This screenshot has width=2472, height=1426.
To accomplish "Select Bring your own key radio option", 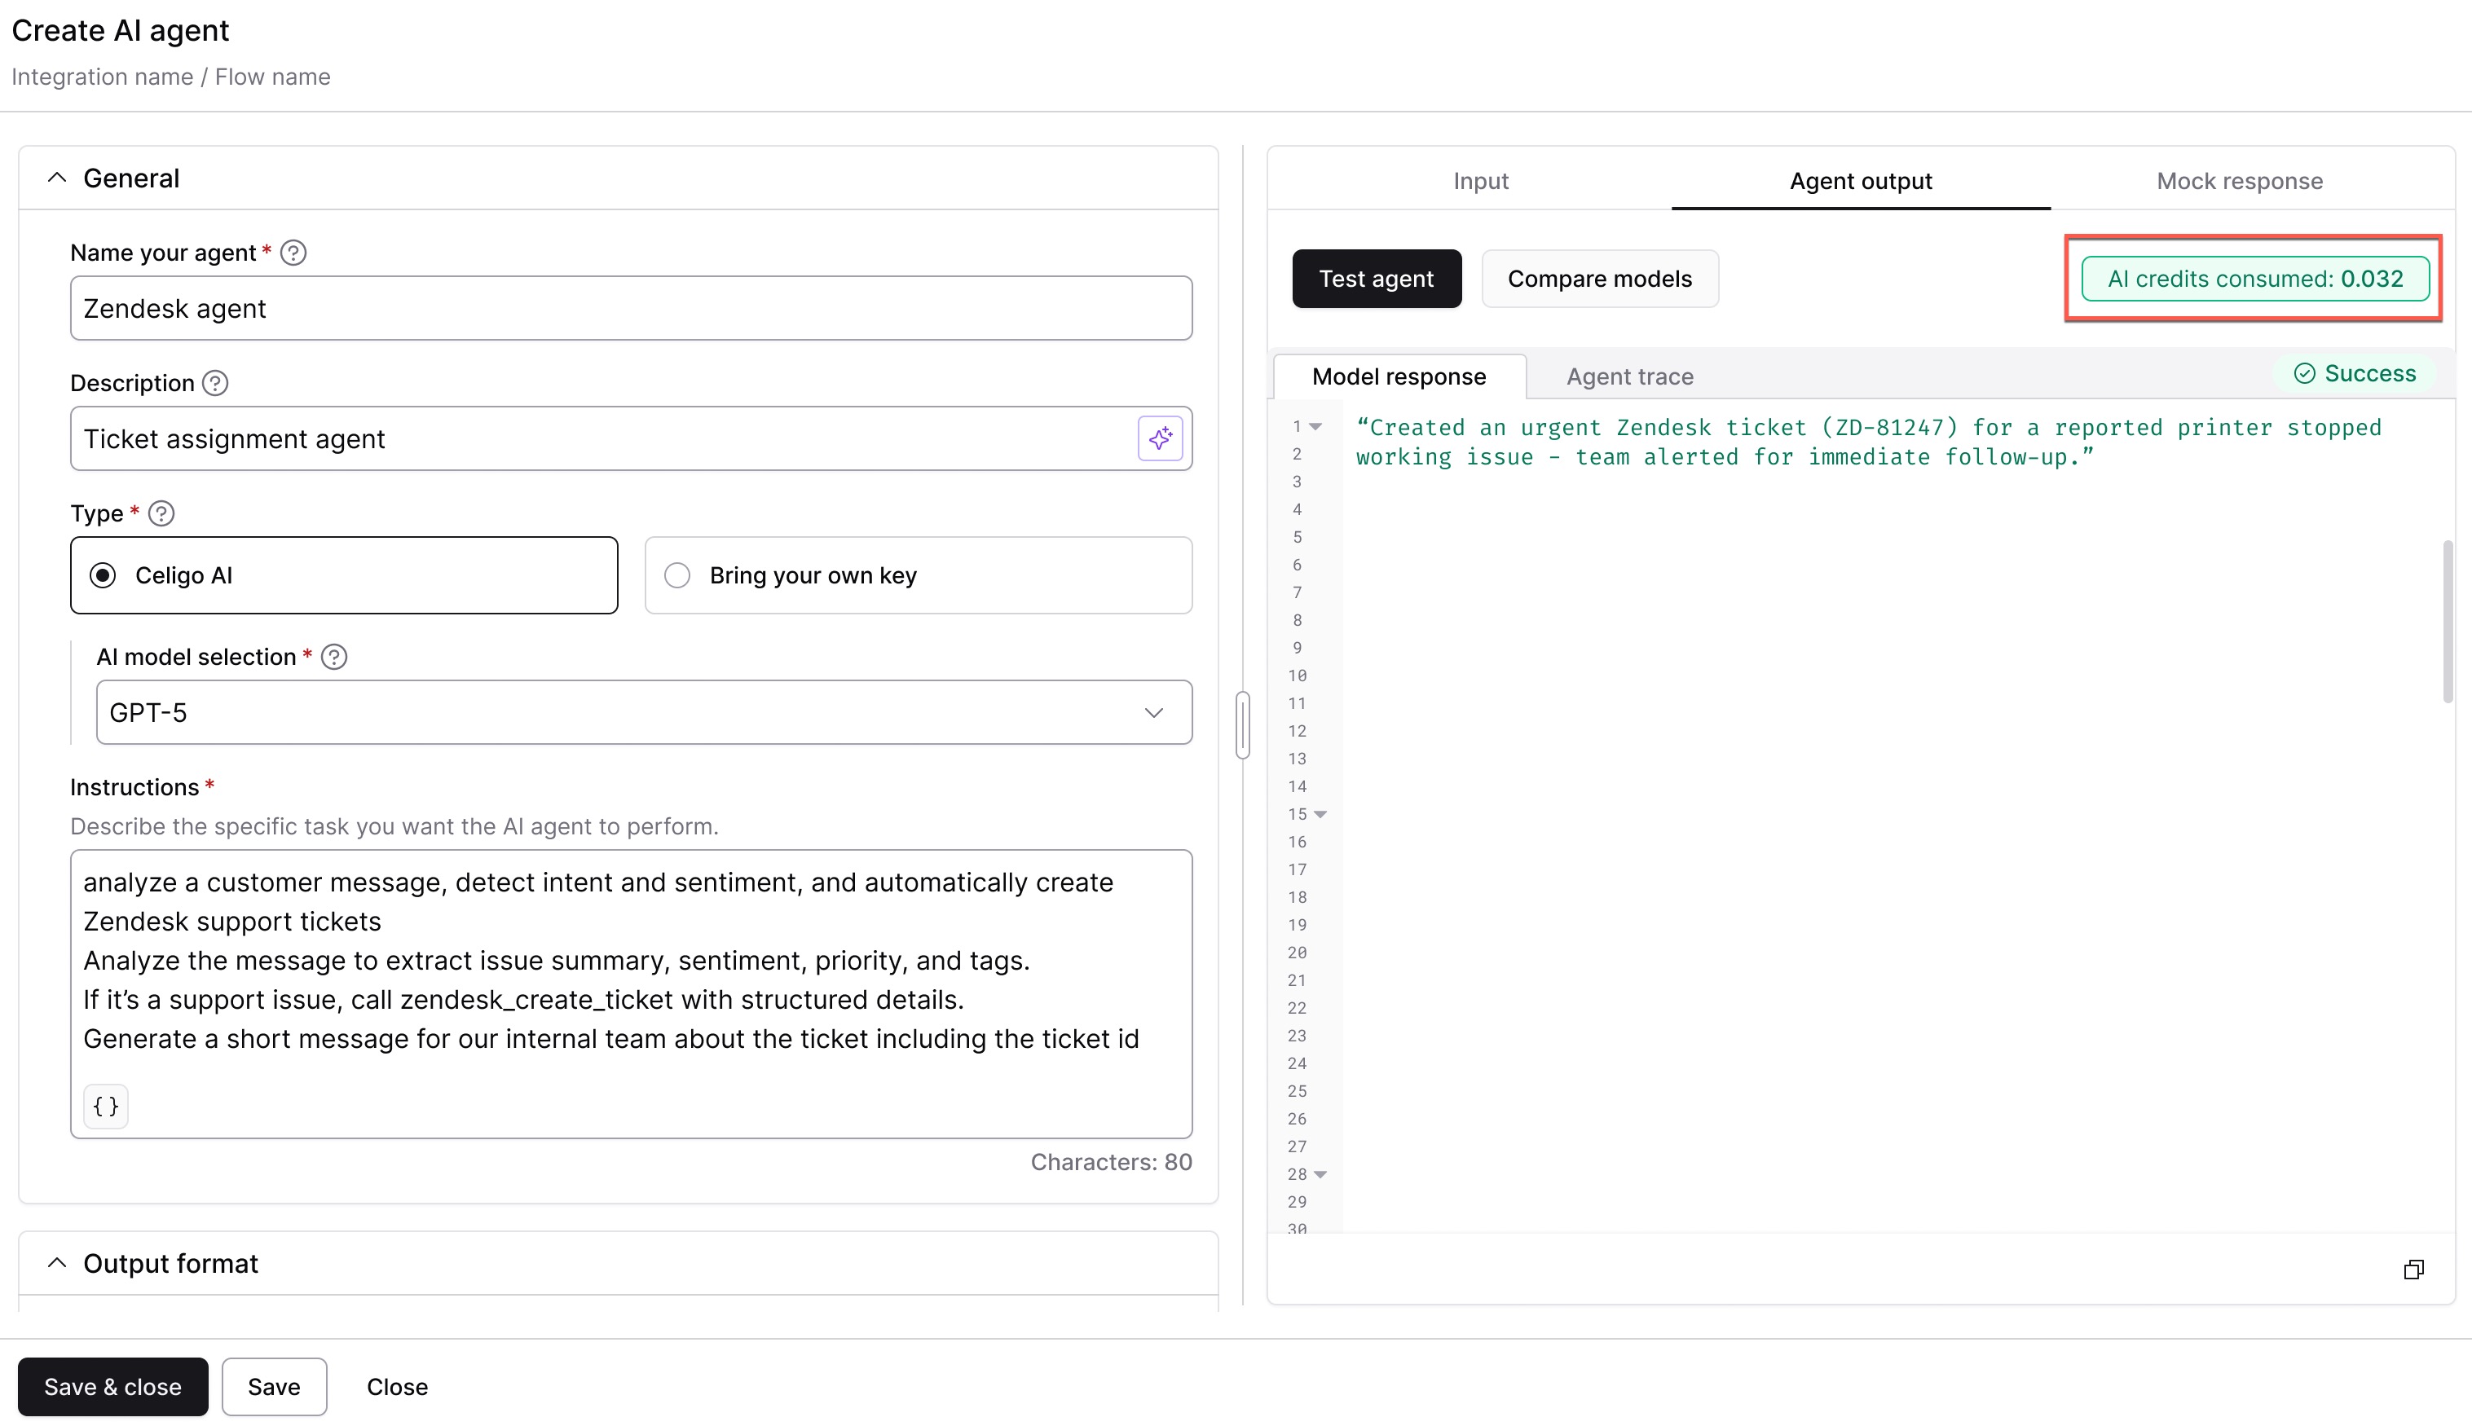I will 919,575.
